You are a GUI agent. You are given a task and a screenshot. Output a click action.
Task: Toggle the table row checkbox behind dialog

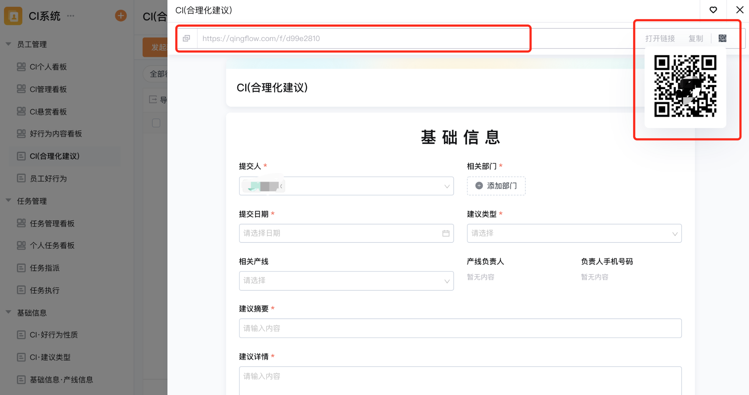(156, 123)
